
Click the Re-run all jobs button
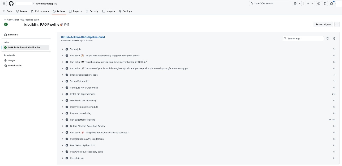point(323,24)
